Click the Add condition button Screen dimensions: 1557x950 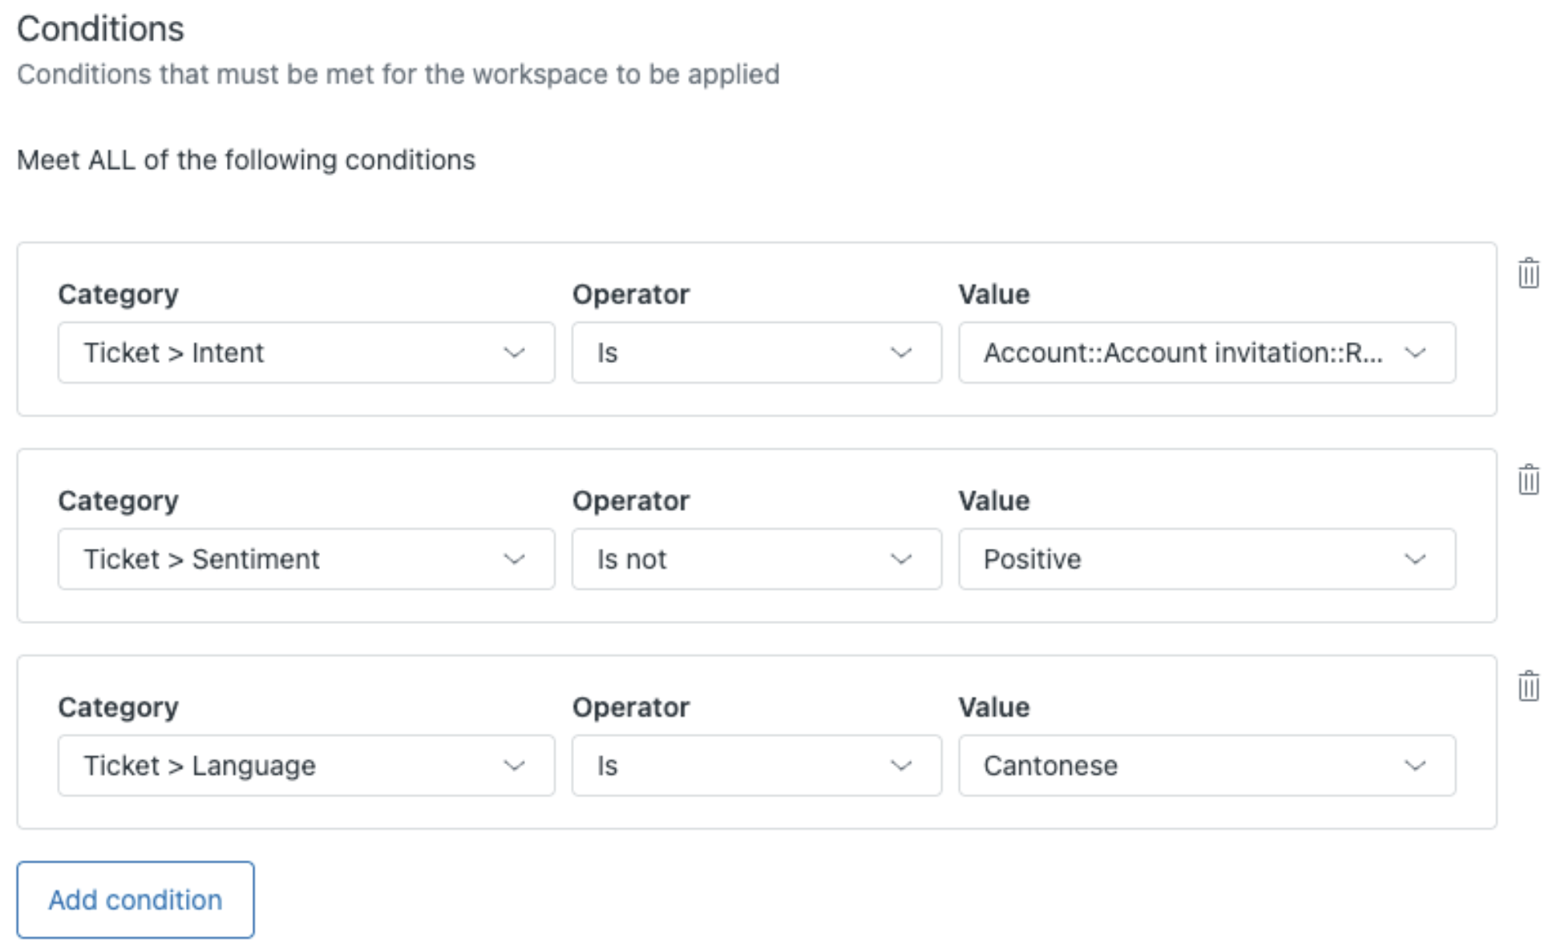(135, 900)
